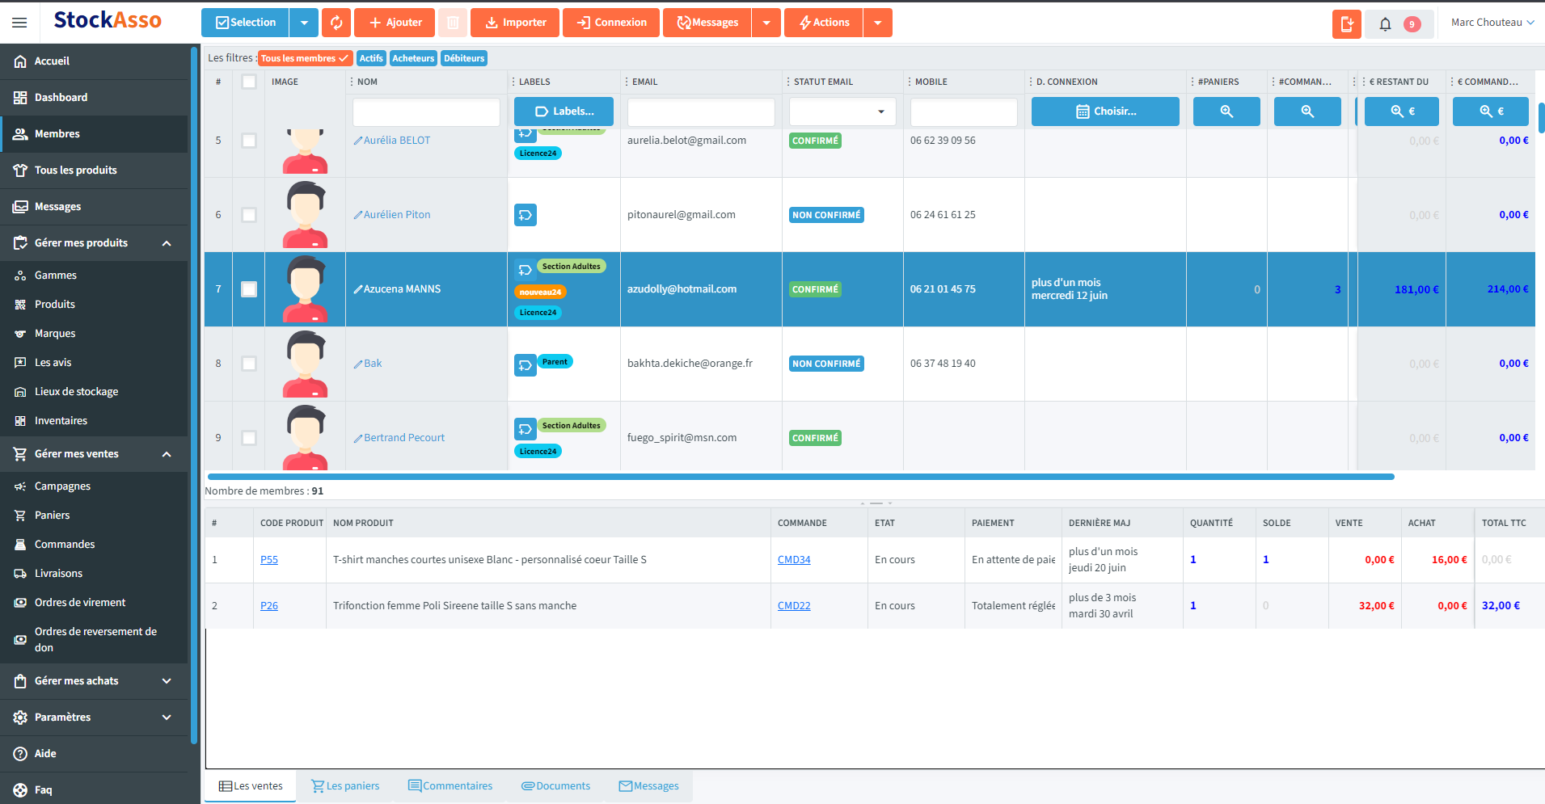Click the Faq sidebar icon

click(20, 790)
